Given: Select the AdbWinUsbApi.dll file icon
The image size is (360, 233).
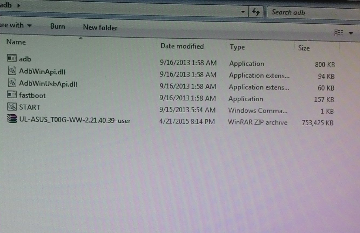Looking at the screenshot, I should point(12,83).
